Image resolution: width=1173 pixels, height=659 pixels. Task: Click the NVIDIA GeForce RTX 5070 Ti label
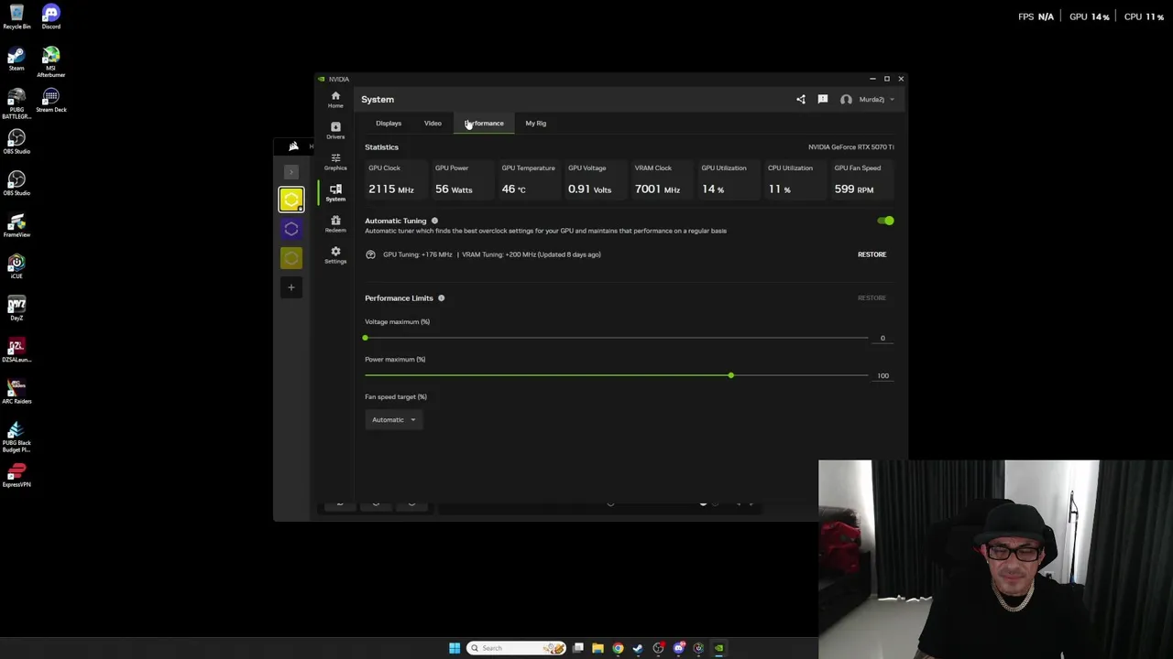point(850,146)
